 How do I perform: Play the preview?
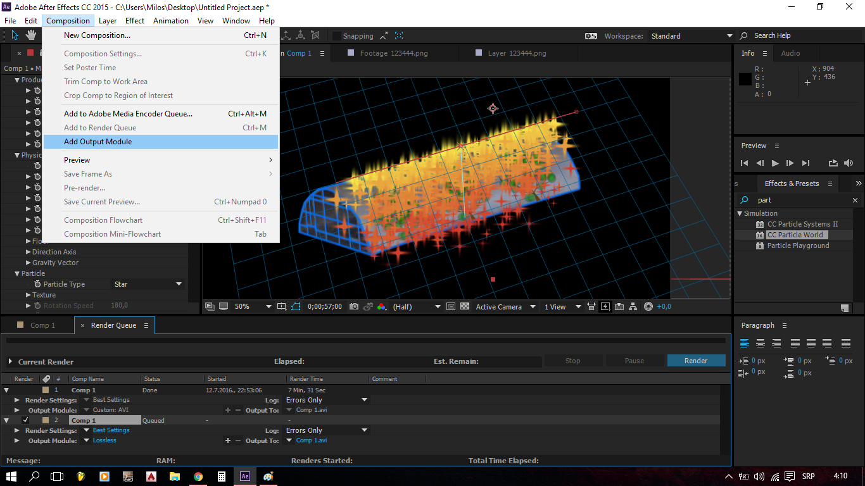click(x=775, y=163)
